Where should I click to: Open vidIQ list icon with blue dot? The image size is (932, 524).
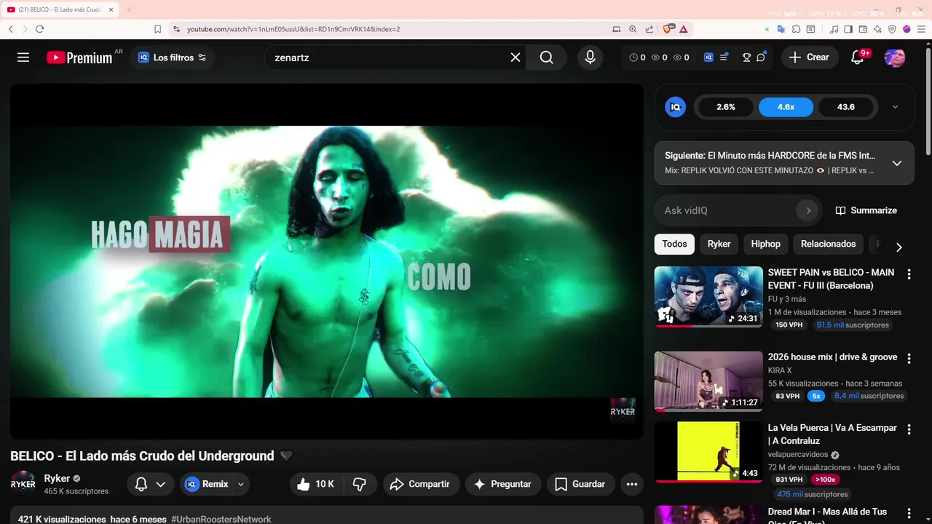(x=724, y=57)
